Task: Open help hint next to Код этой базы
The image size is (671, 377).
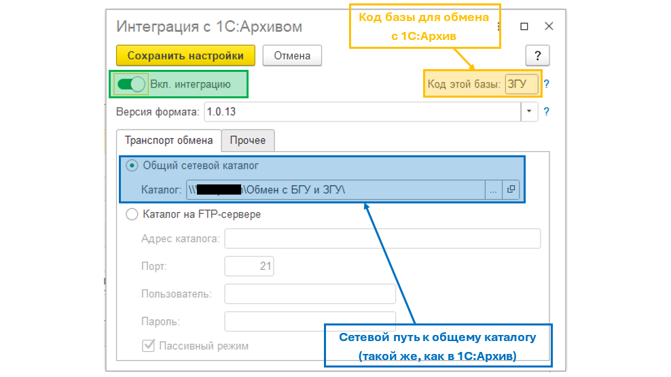Action: [x=547, y=84]
